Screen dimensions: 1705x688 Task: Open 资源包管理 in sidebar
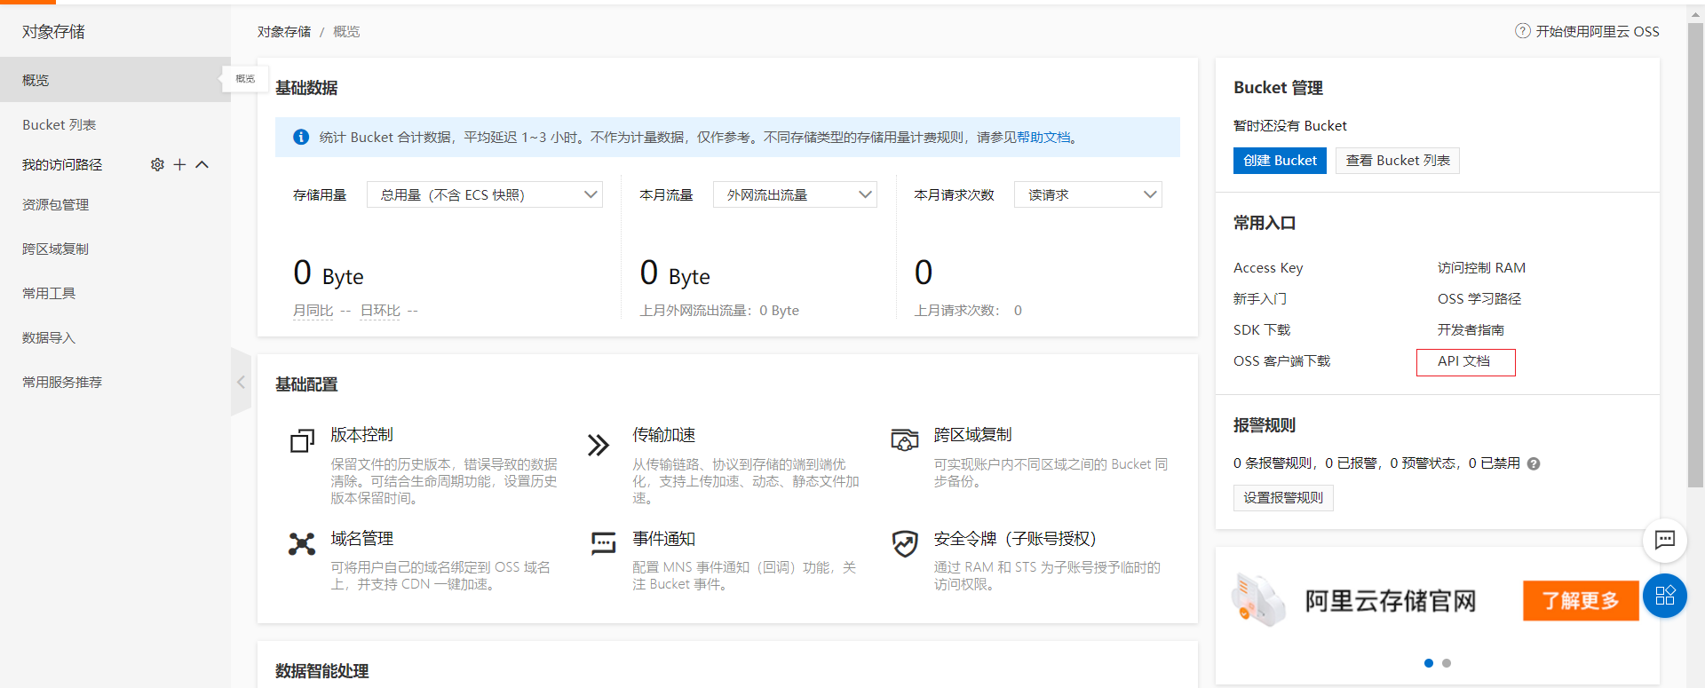(x=115, y=204)
